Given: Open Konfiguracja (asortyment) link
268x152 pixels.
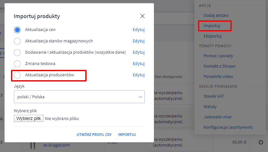Looking at the screenshot, I should (x=228, y=127).
